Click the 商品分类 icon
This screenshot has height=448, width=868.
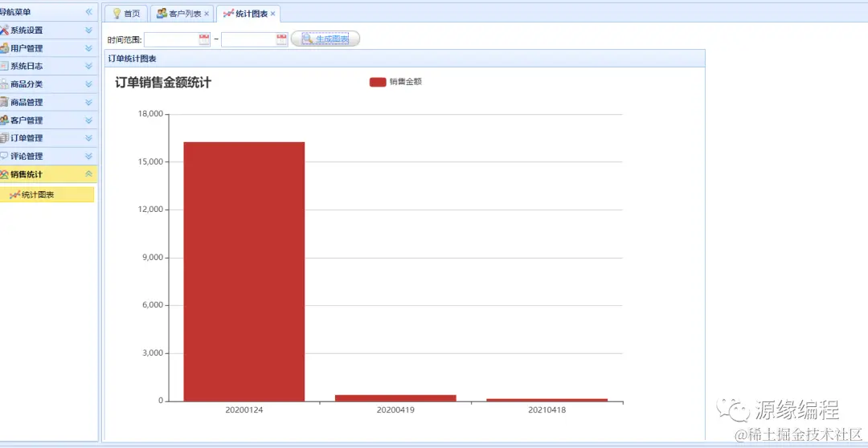click(4, 84)
